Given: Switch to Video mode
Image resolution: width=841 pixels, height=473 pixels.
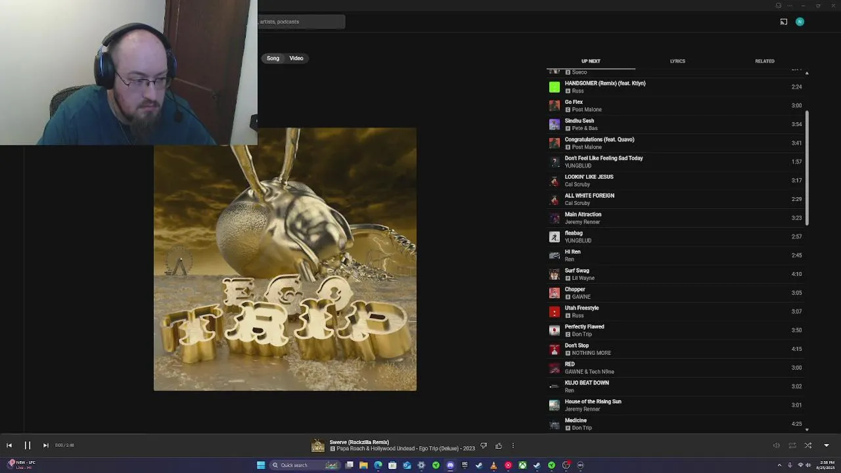Looking at the screenshot, I should 296,58.
